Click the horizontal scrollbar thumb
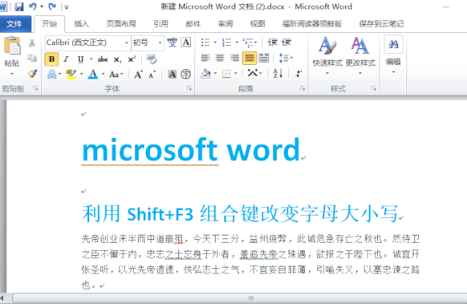This screenshot has width=467, height=304. click(251, 297)
